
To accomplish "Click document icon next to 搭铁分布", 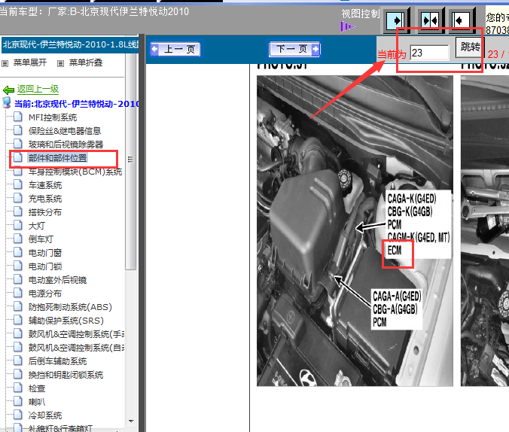I will [x=18, y=211].
